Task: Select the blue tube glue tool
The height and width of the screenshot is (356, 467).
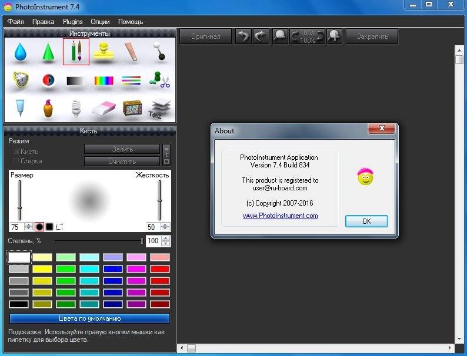Action: click(x=20, y=108)
